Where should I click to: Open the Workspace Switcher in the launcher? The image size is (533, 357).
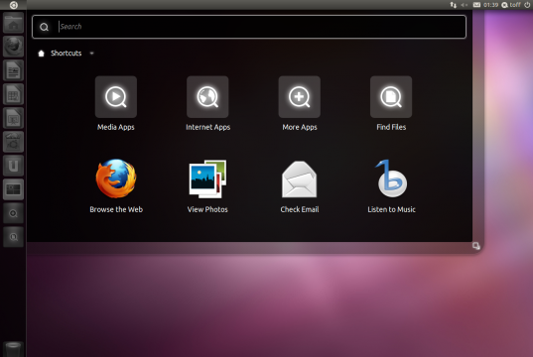pos(13,189)
